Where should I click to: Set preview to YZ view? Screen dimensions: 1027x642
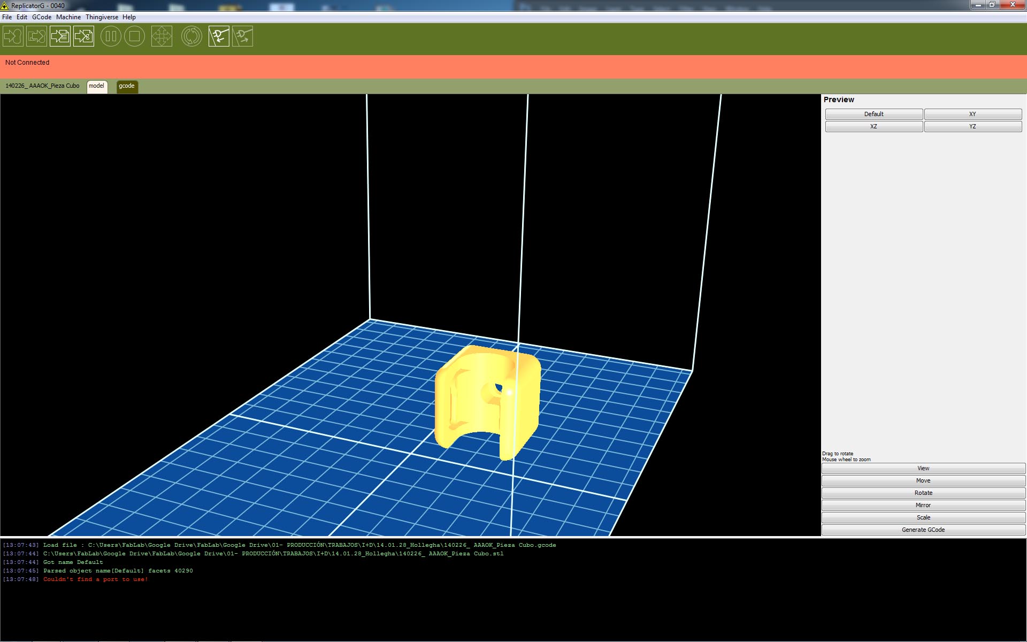(972, 126)
